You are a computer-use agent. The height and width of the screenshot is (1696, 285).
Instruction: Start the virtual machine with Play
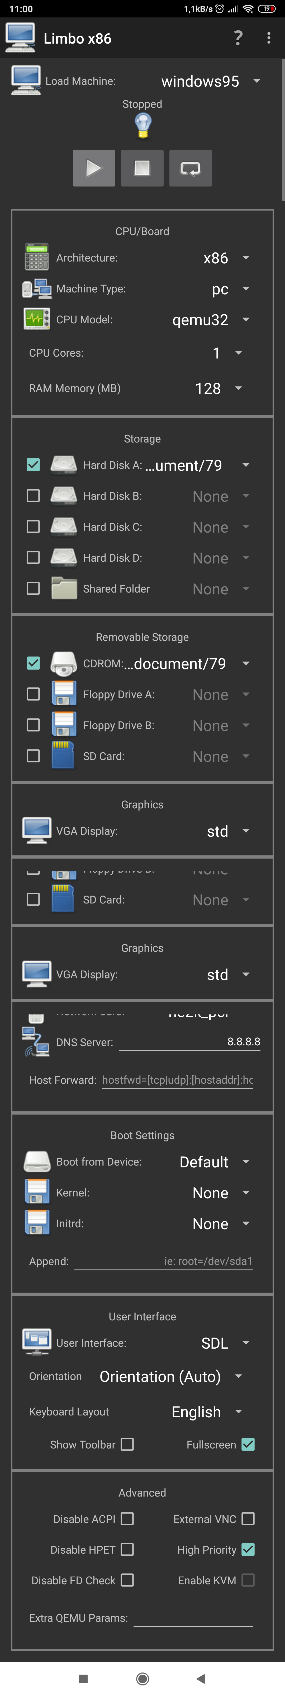[x=94, y=168]
